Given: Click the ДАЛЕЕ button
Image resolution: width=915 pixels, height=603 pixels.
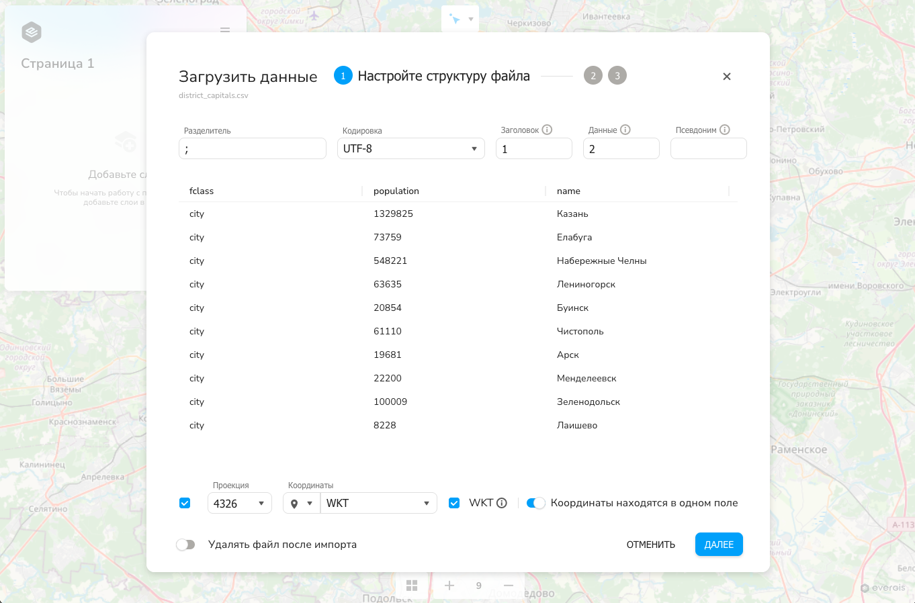Looking at the screenshot, I should pos(719,545).
